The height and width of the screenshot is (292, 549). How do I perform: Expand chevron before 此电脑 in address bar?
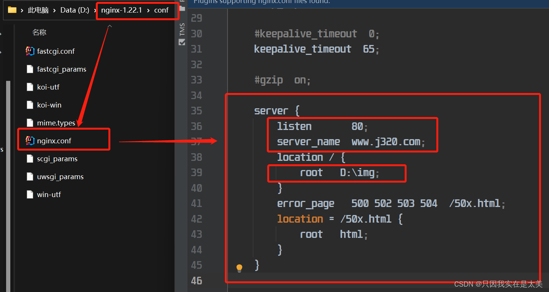tap(22, 10)
